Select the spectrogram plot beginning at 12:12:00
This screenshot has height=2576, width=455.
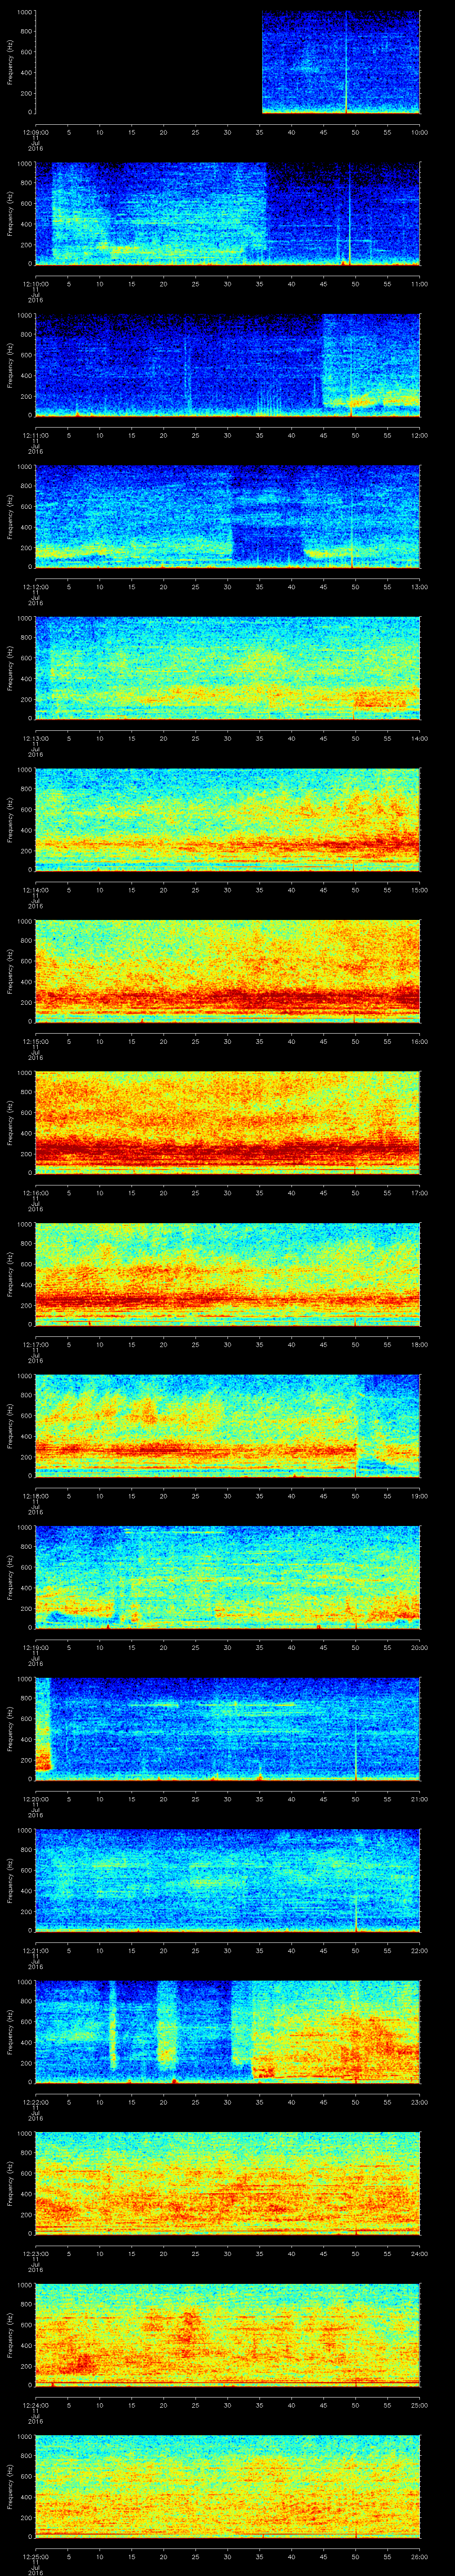coord(228,517)
